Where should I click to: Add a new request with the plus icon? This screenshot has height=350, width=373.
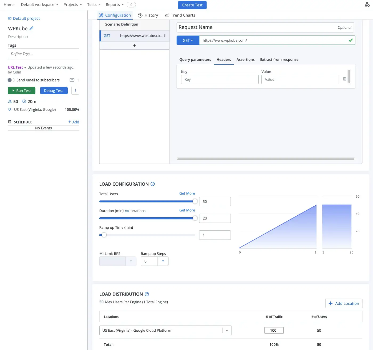pyautogui.click(x=135, y=46)
